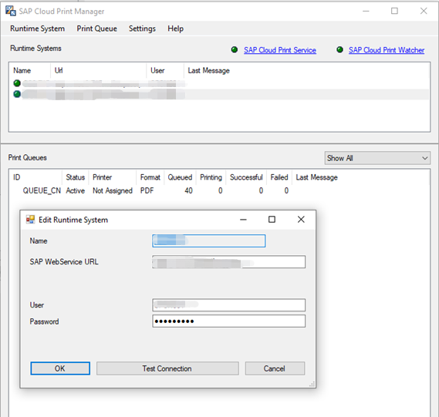
Task: Click the Edit Runtime System dialog icon
Action: [x=30, y=220]
